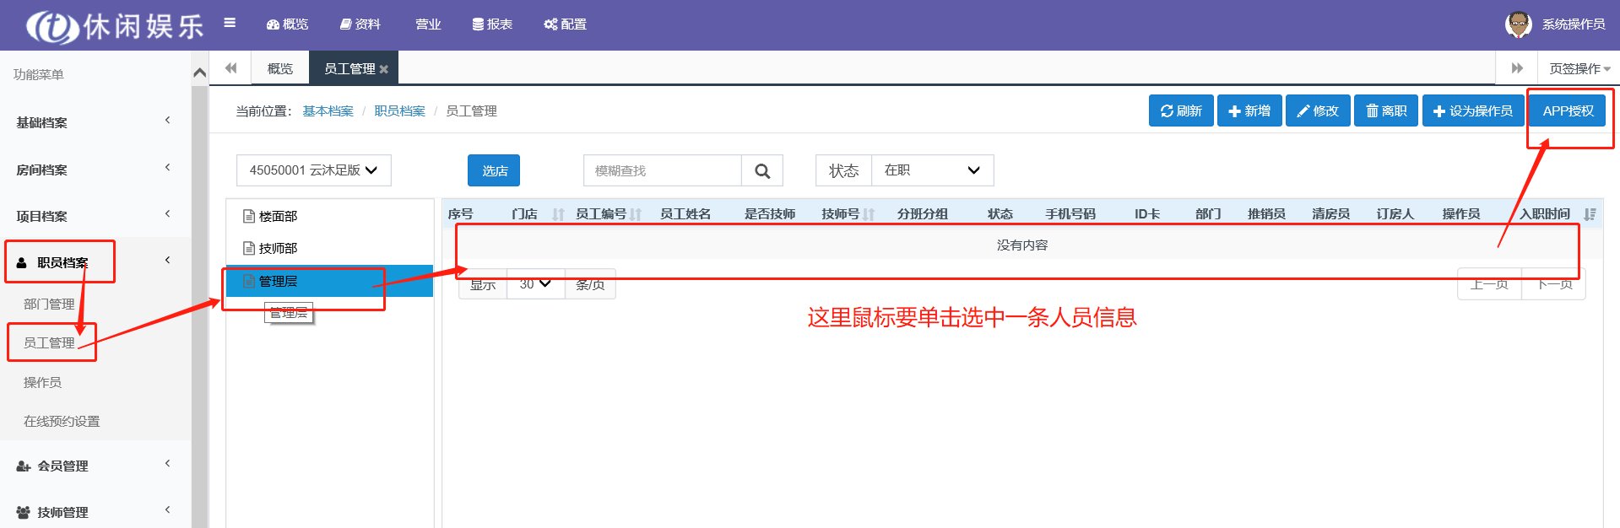Close the 员工管理 tab with the x icon
Image resolution: width=1620 pixels, height=528 pixels.
384,69
